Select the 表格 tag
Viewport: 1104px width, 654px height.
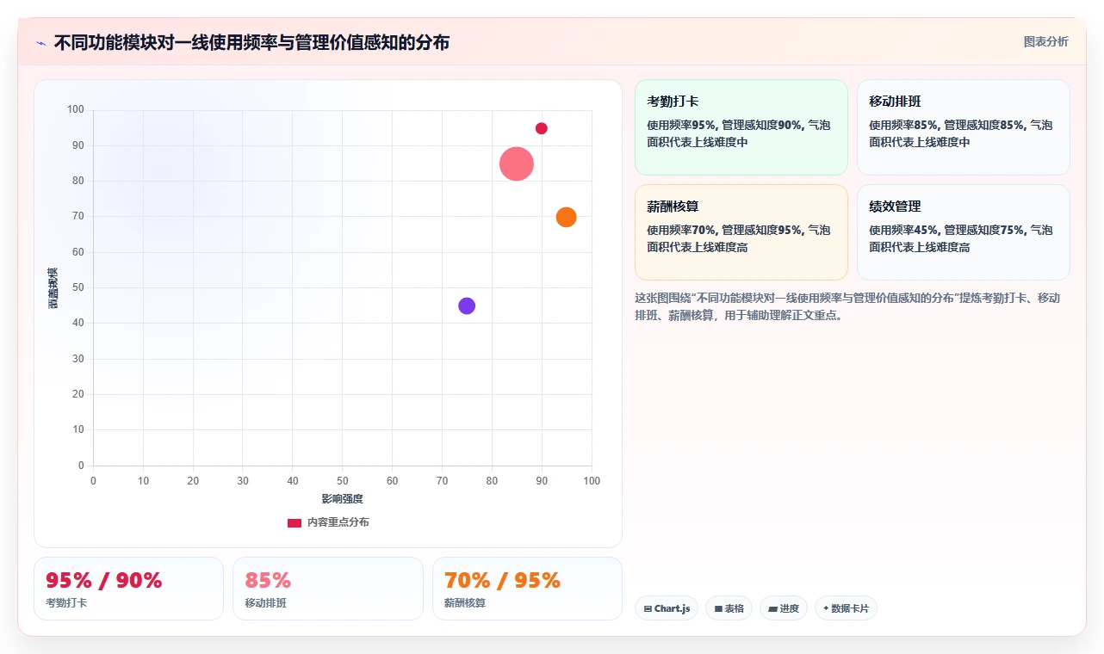click(729, 608)
